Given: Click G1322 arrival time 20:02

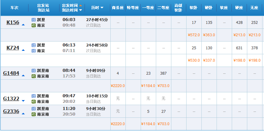Looking at the screenshot, I should pos(69,102).
